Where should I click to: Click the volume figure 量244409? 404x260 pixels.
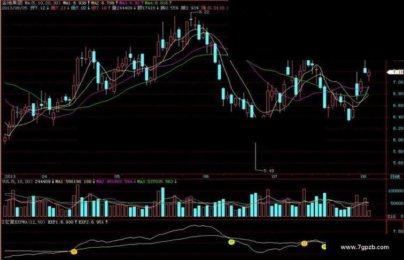[x=123, y=8]
